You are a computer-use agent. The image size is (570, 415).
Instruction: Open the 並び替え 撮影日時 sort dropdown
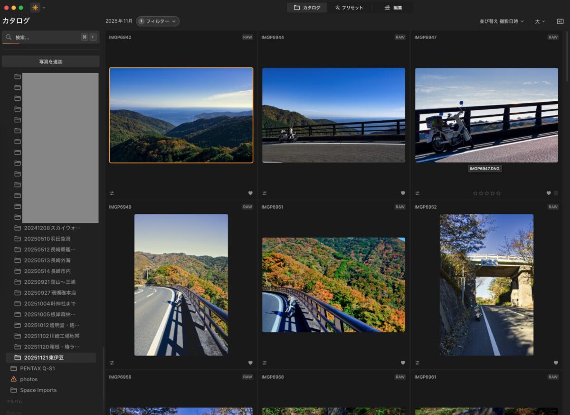tap(502, 21)
